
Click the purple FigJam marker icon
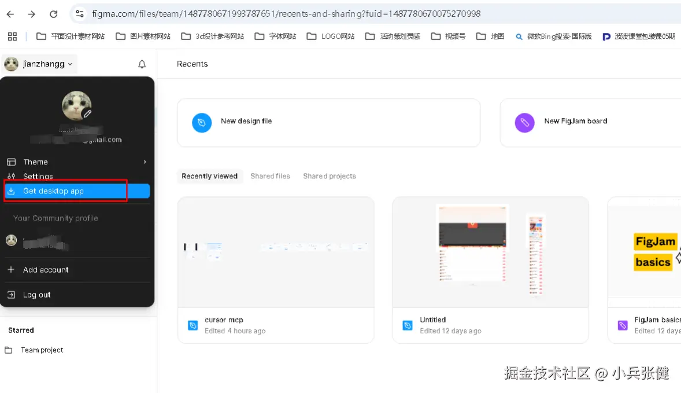(x=525, y=123)
